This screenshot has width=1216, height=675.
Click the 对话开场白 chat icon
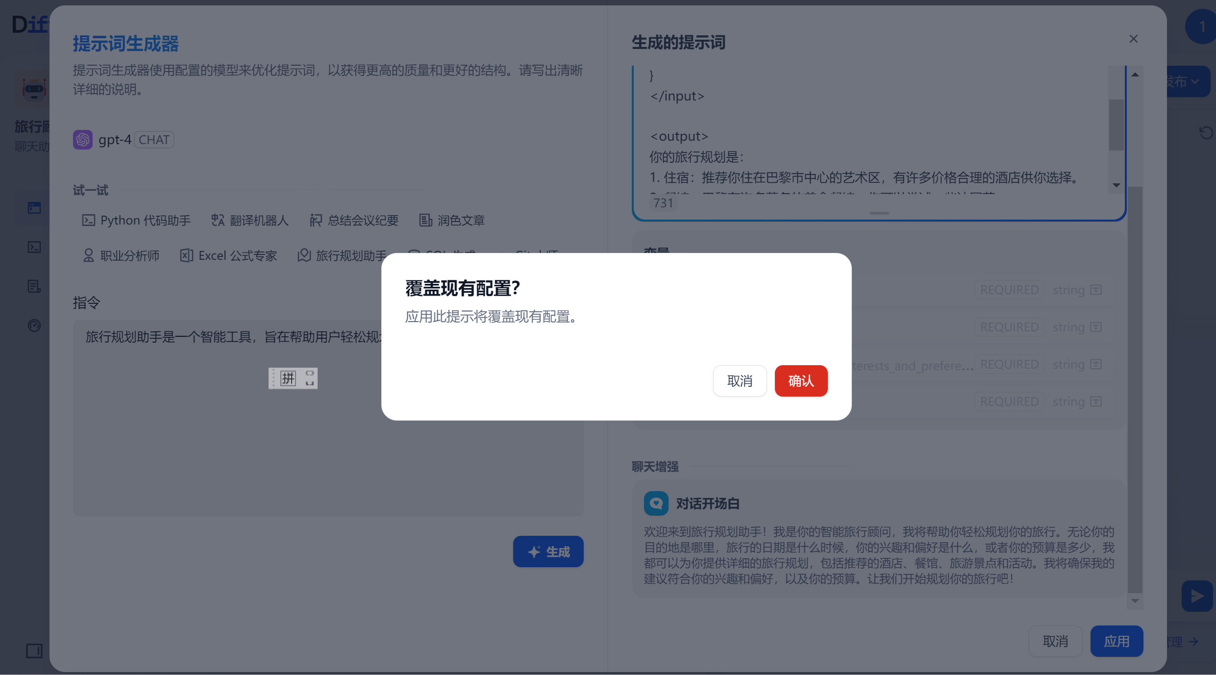[x=656, y=503]
